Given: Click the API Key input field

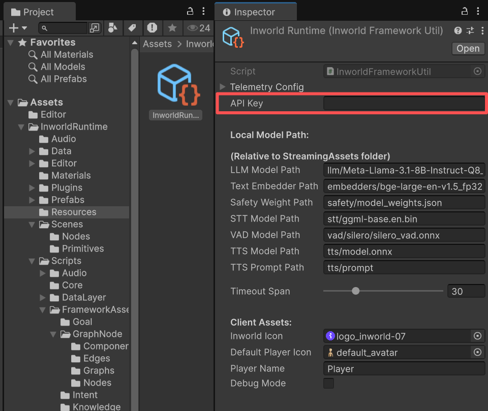Looking at the screenshot, I should [404, 103].
